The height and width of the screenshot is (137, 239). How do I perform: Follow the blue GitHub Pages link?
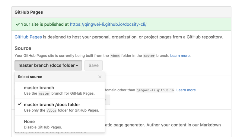(x=28, y=37)
